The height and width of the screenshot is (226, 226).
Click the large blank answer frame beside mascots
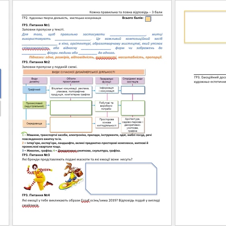121,179
